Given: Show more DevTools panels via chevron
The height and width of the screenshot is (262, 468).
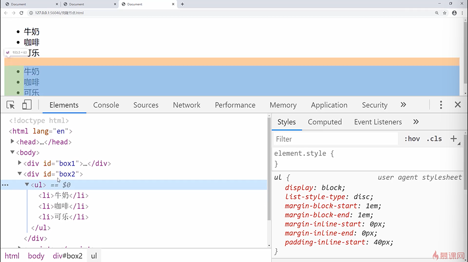Looking at the screenshot, I should (x=403, y=105).
